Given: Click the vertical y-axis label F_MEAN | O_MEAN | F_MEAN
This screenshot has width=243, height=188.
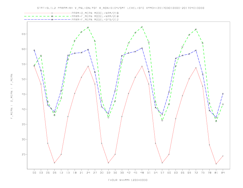Looking at the screenshot, I should pyautogui.click(x=12, y=96).
